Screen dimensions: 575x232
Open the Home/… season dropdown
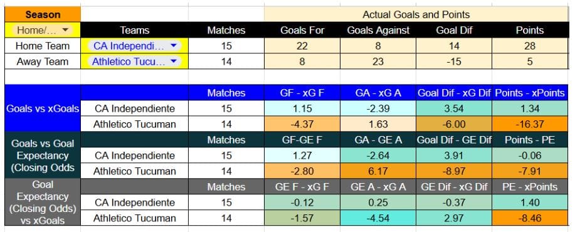(43, 30)
